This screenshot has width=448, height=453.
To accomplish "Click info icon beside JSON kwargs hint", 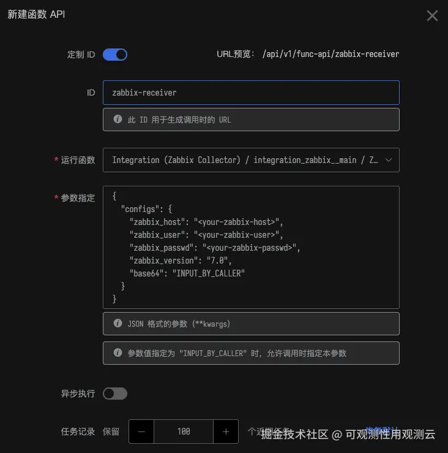I will tap(118, 323).
